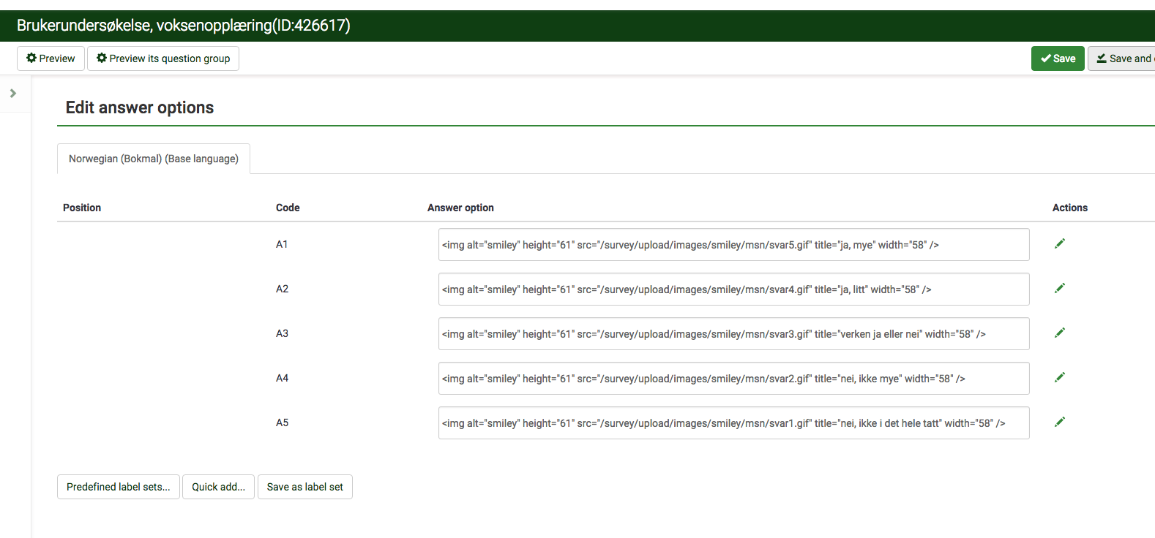Click Save as label set button
The width and height of the screenshot is (1155, 538).
tap(304, 487)
